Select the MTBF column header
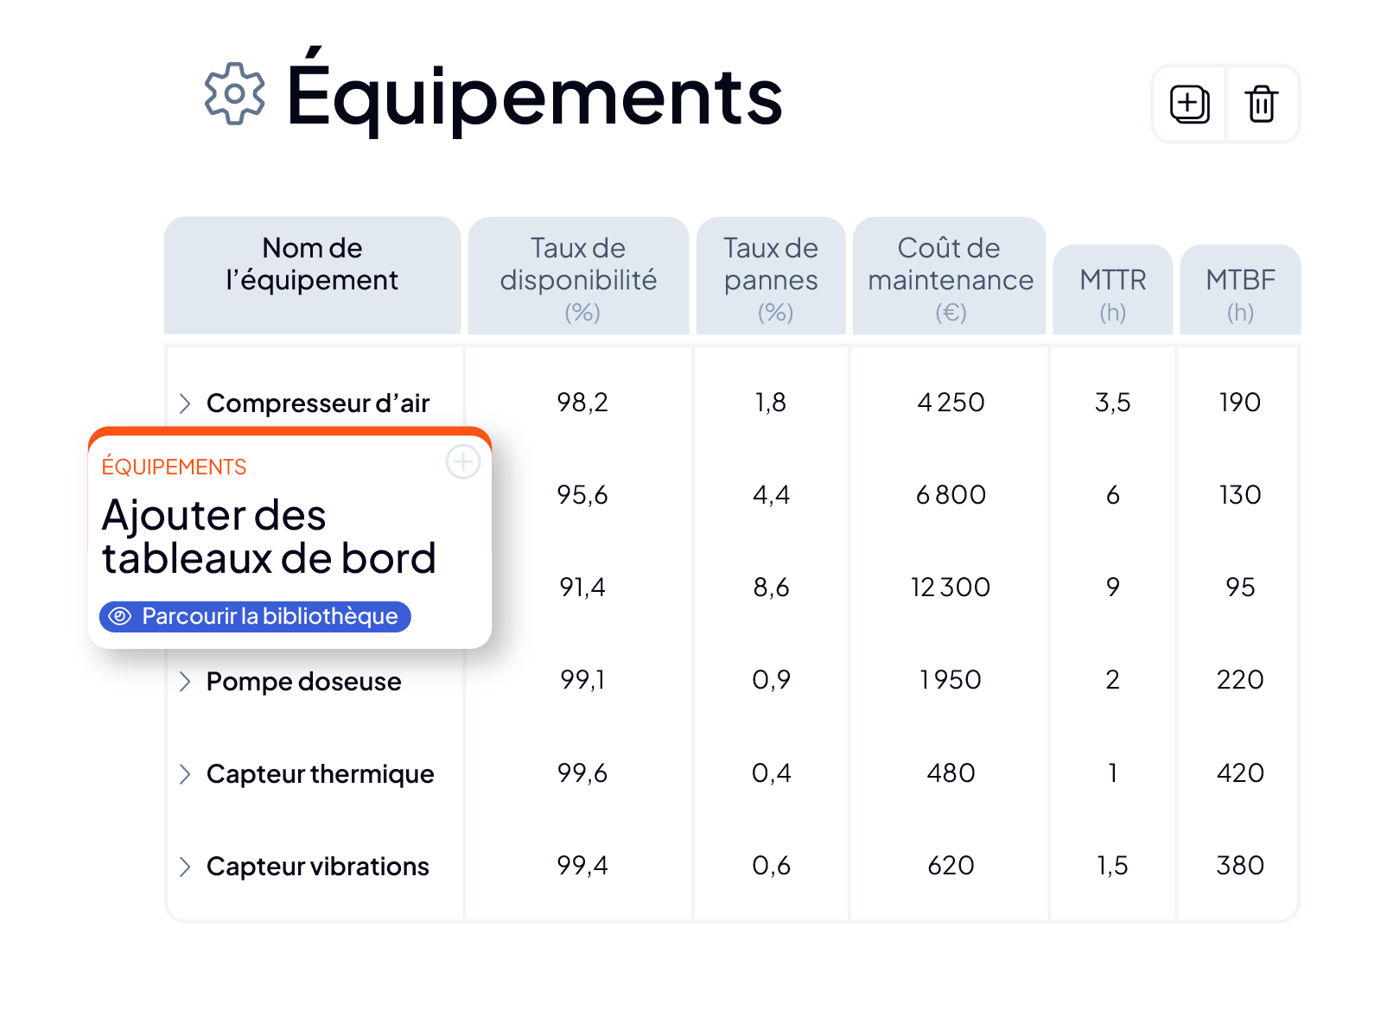The image size is (1387, 1023). point(1240,289)
